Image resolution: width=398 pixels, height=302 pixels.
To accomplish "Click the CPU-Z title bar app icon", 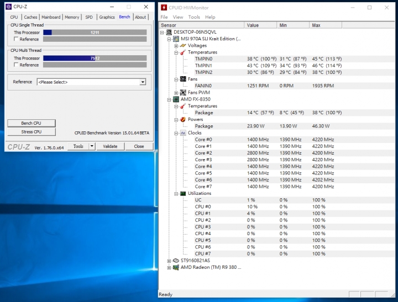I will tap(8, 7).
